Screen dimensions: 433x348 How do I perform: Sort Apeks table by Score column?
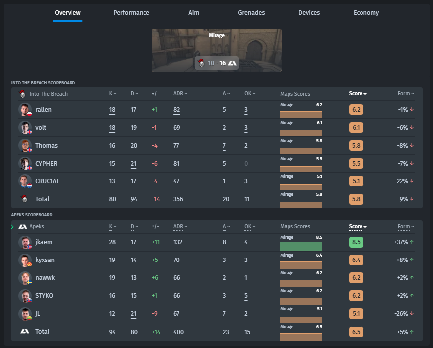click(358, 227)
